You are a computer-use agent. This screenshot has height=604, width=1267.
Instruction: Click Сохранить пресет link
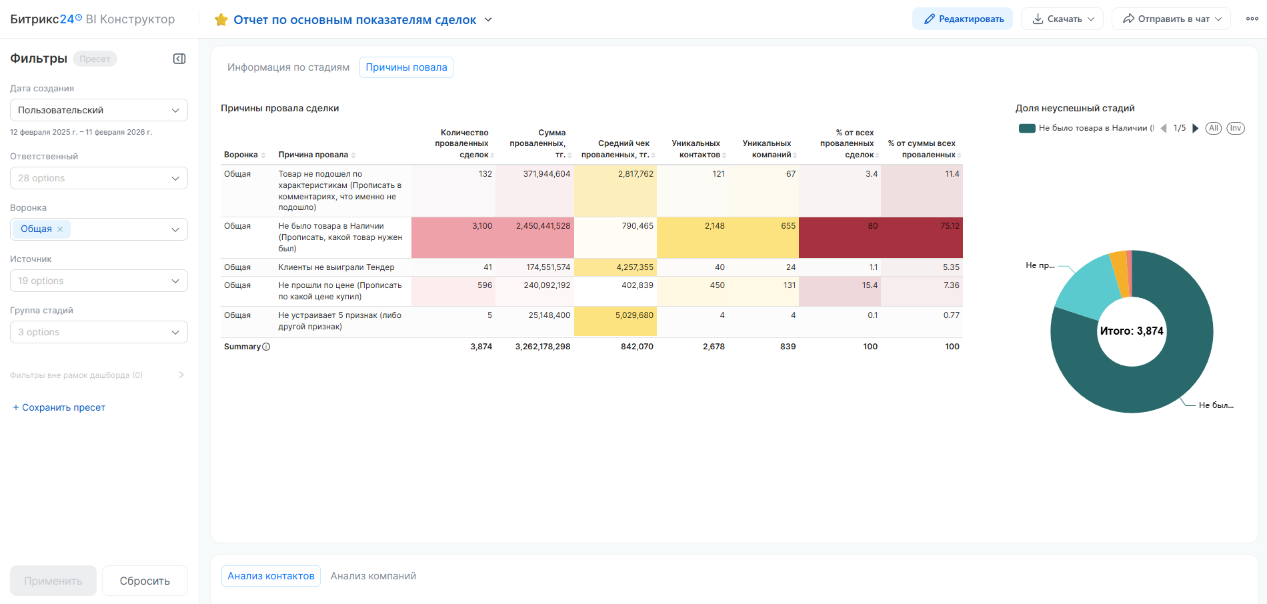click(x=59, y=407)
